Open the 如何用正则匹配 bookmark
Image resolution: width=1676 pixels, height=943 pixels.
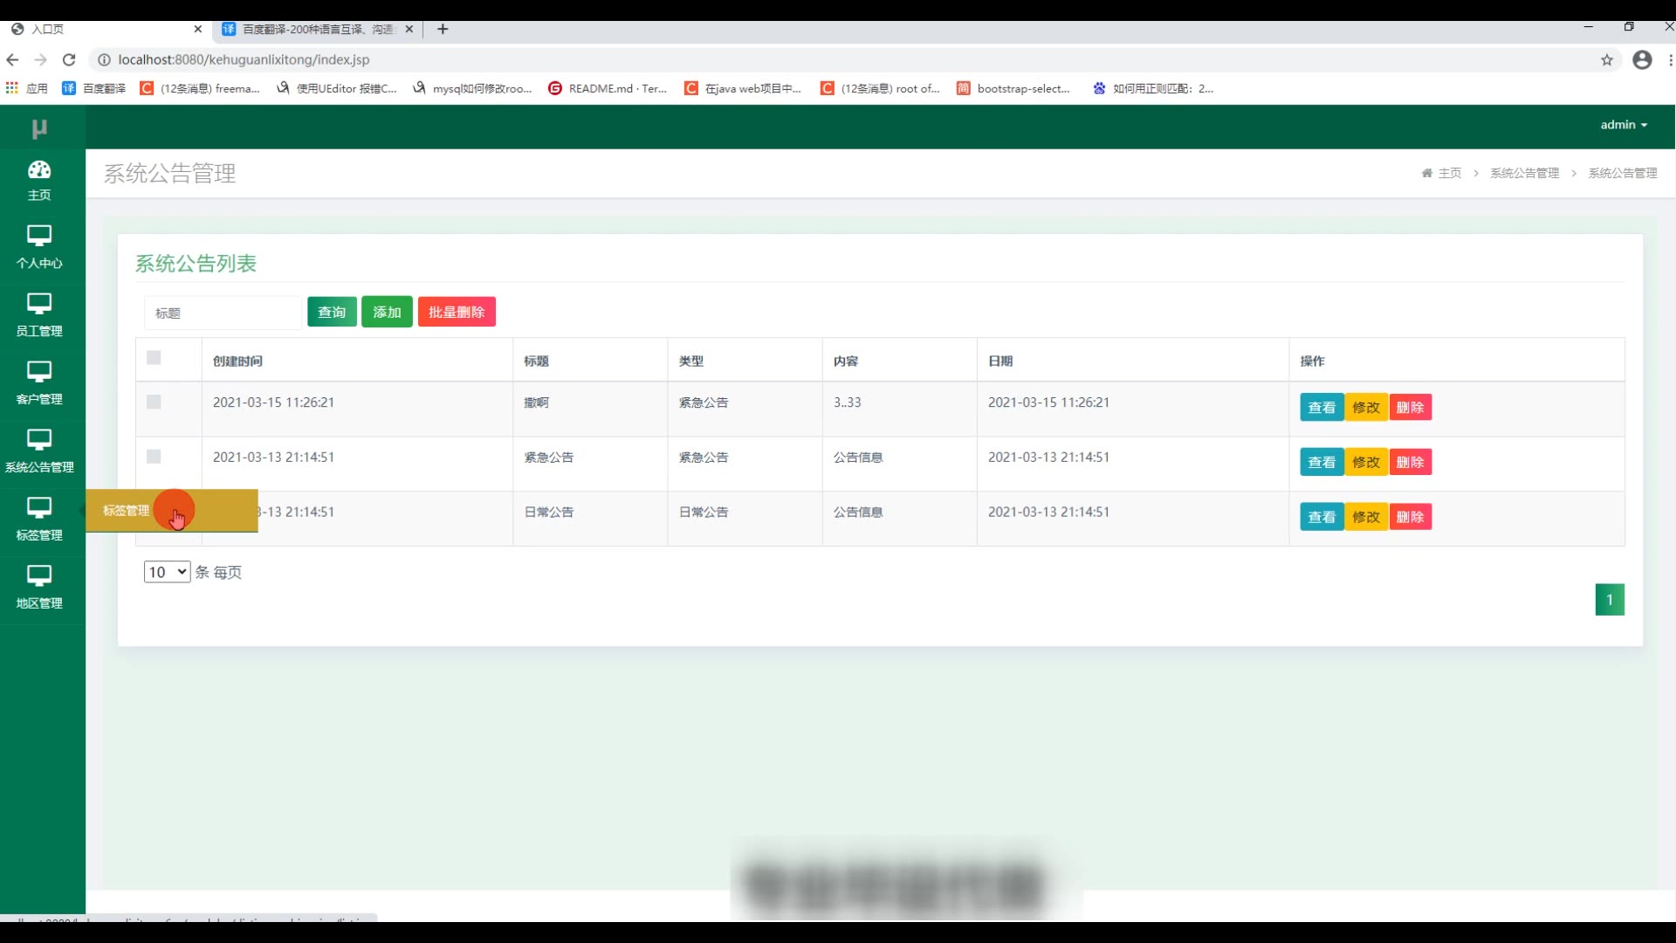point(1153,88)
